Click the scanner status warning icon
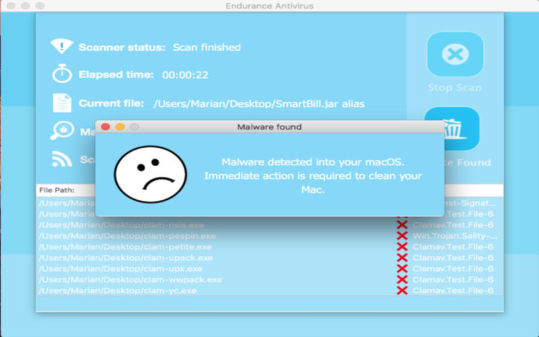Image resolution: width=539 pixels, height=337 pixels. click(62, 47)
